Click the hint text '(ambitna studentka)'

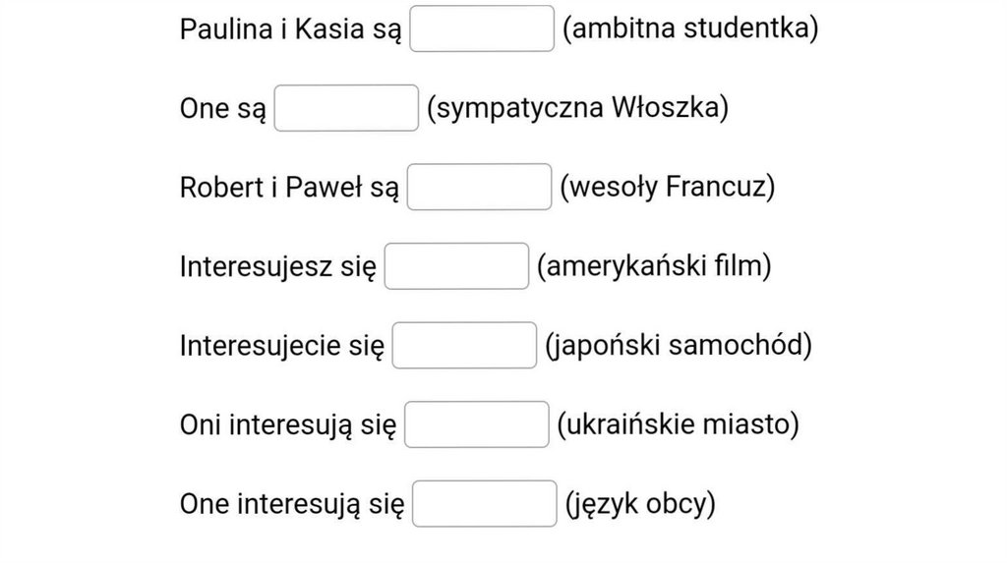point(690,28)
